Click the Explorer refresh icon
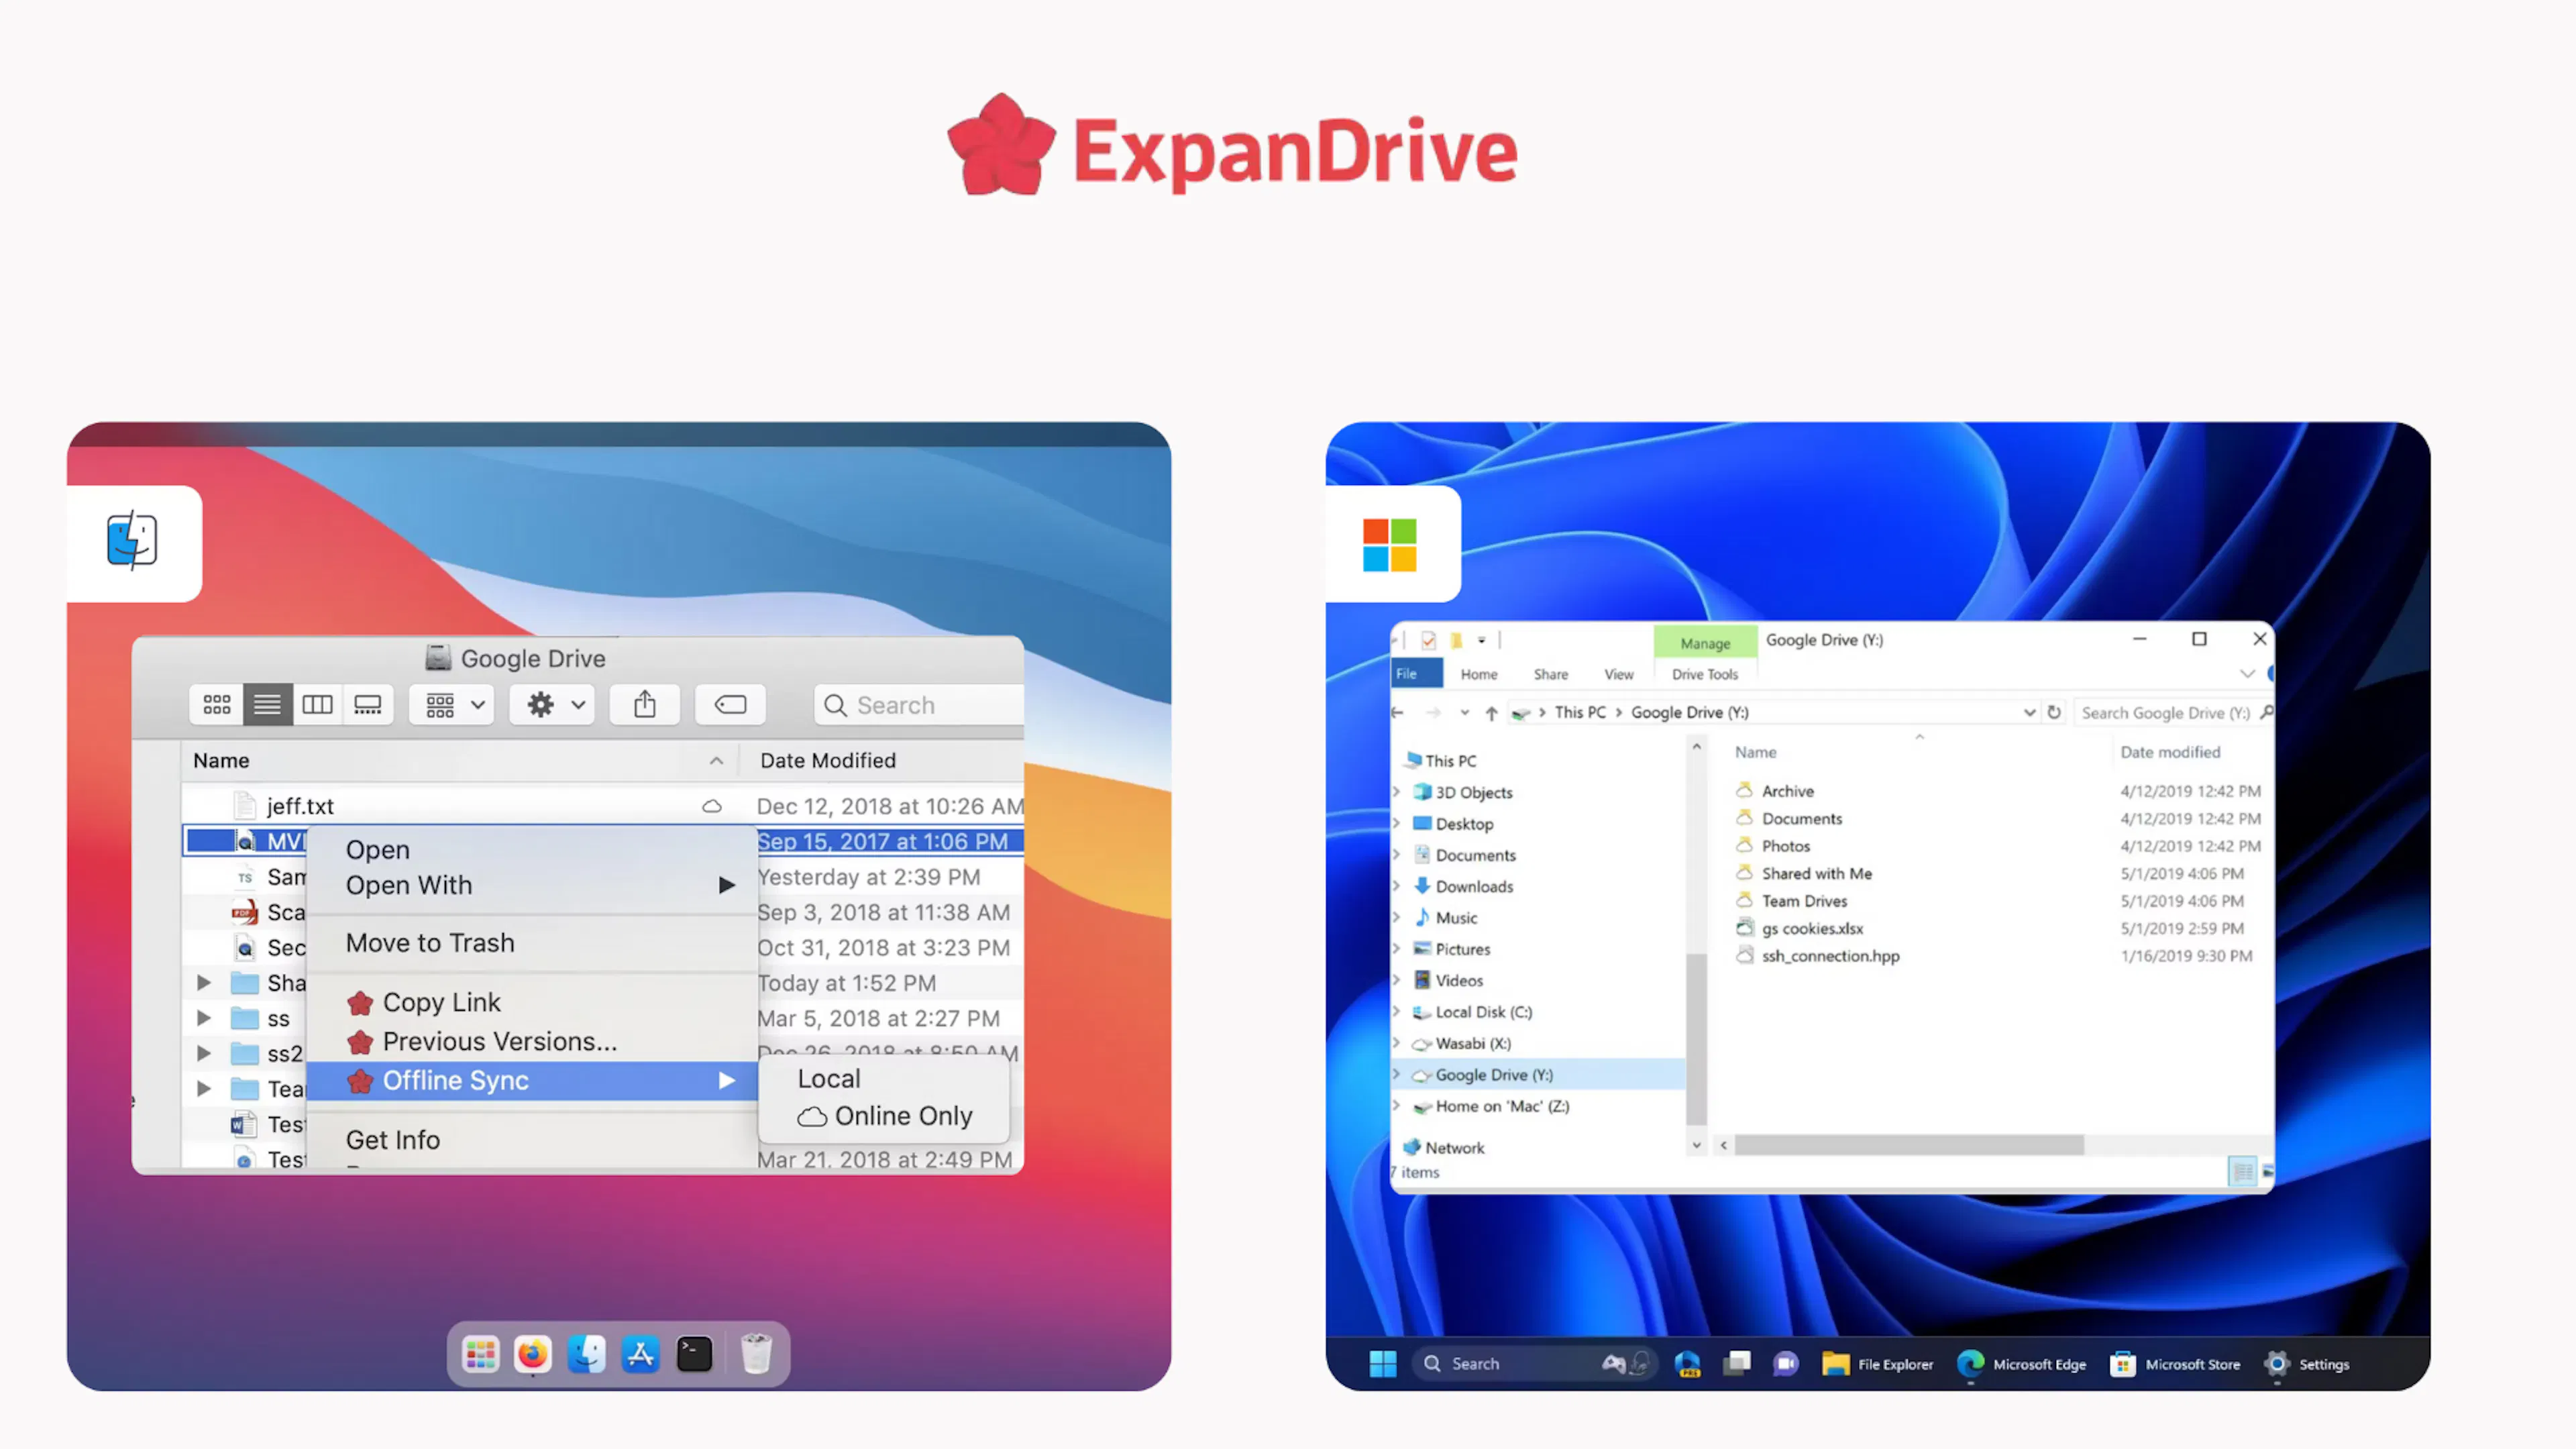2576x1449 pixels. (2054, 712)
